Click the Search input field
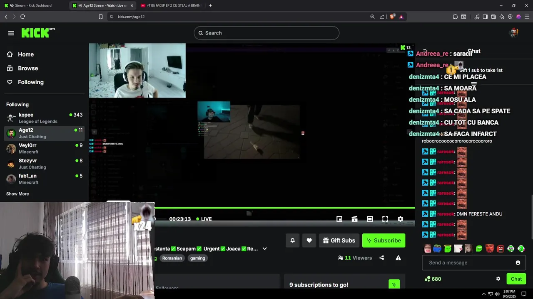The width and height of the screenshot is (533, 299). 266,33
